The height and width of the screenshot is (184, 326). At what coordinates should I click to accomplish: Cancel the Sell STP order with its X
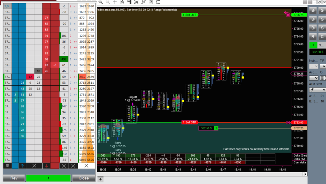[288, 123]
